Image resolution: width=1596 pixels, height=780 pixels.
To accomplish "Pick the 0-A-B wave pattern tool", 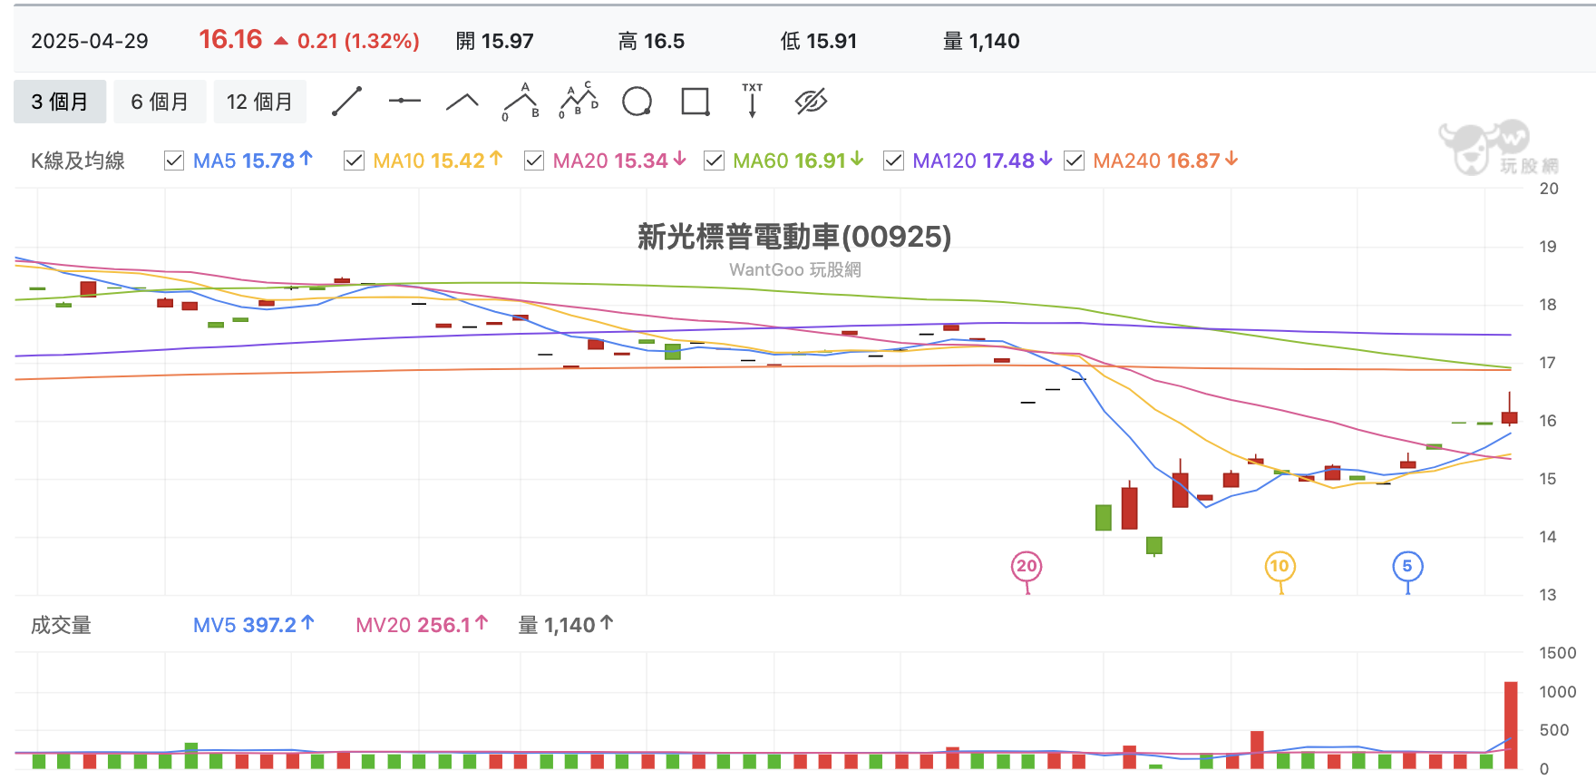I will tap(521, 102).
